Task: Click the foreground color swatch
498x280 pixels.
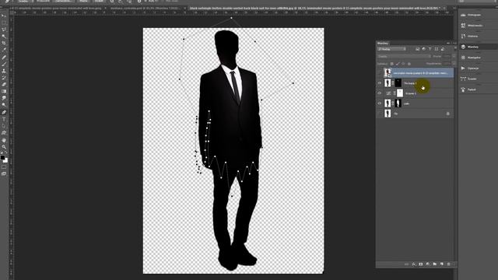Action: pyautogui.click(x=2, y=157)
